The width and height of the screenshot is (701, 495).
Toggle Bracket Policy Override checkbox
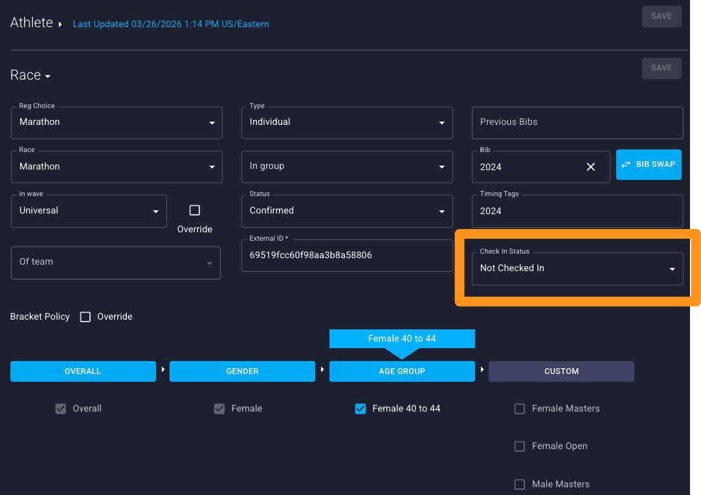[85, 317]
